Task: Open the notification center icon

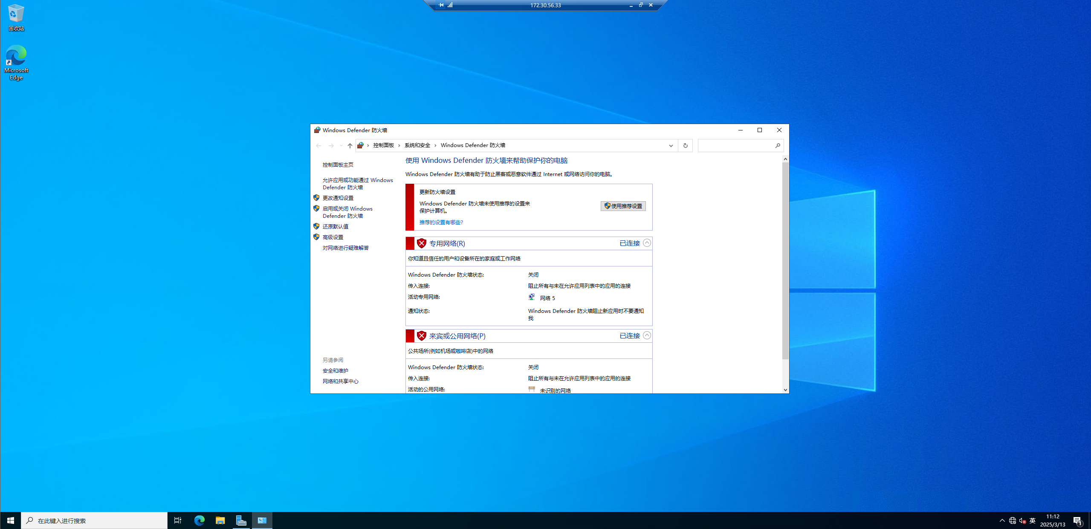Action: click(x=1077, y=520)
